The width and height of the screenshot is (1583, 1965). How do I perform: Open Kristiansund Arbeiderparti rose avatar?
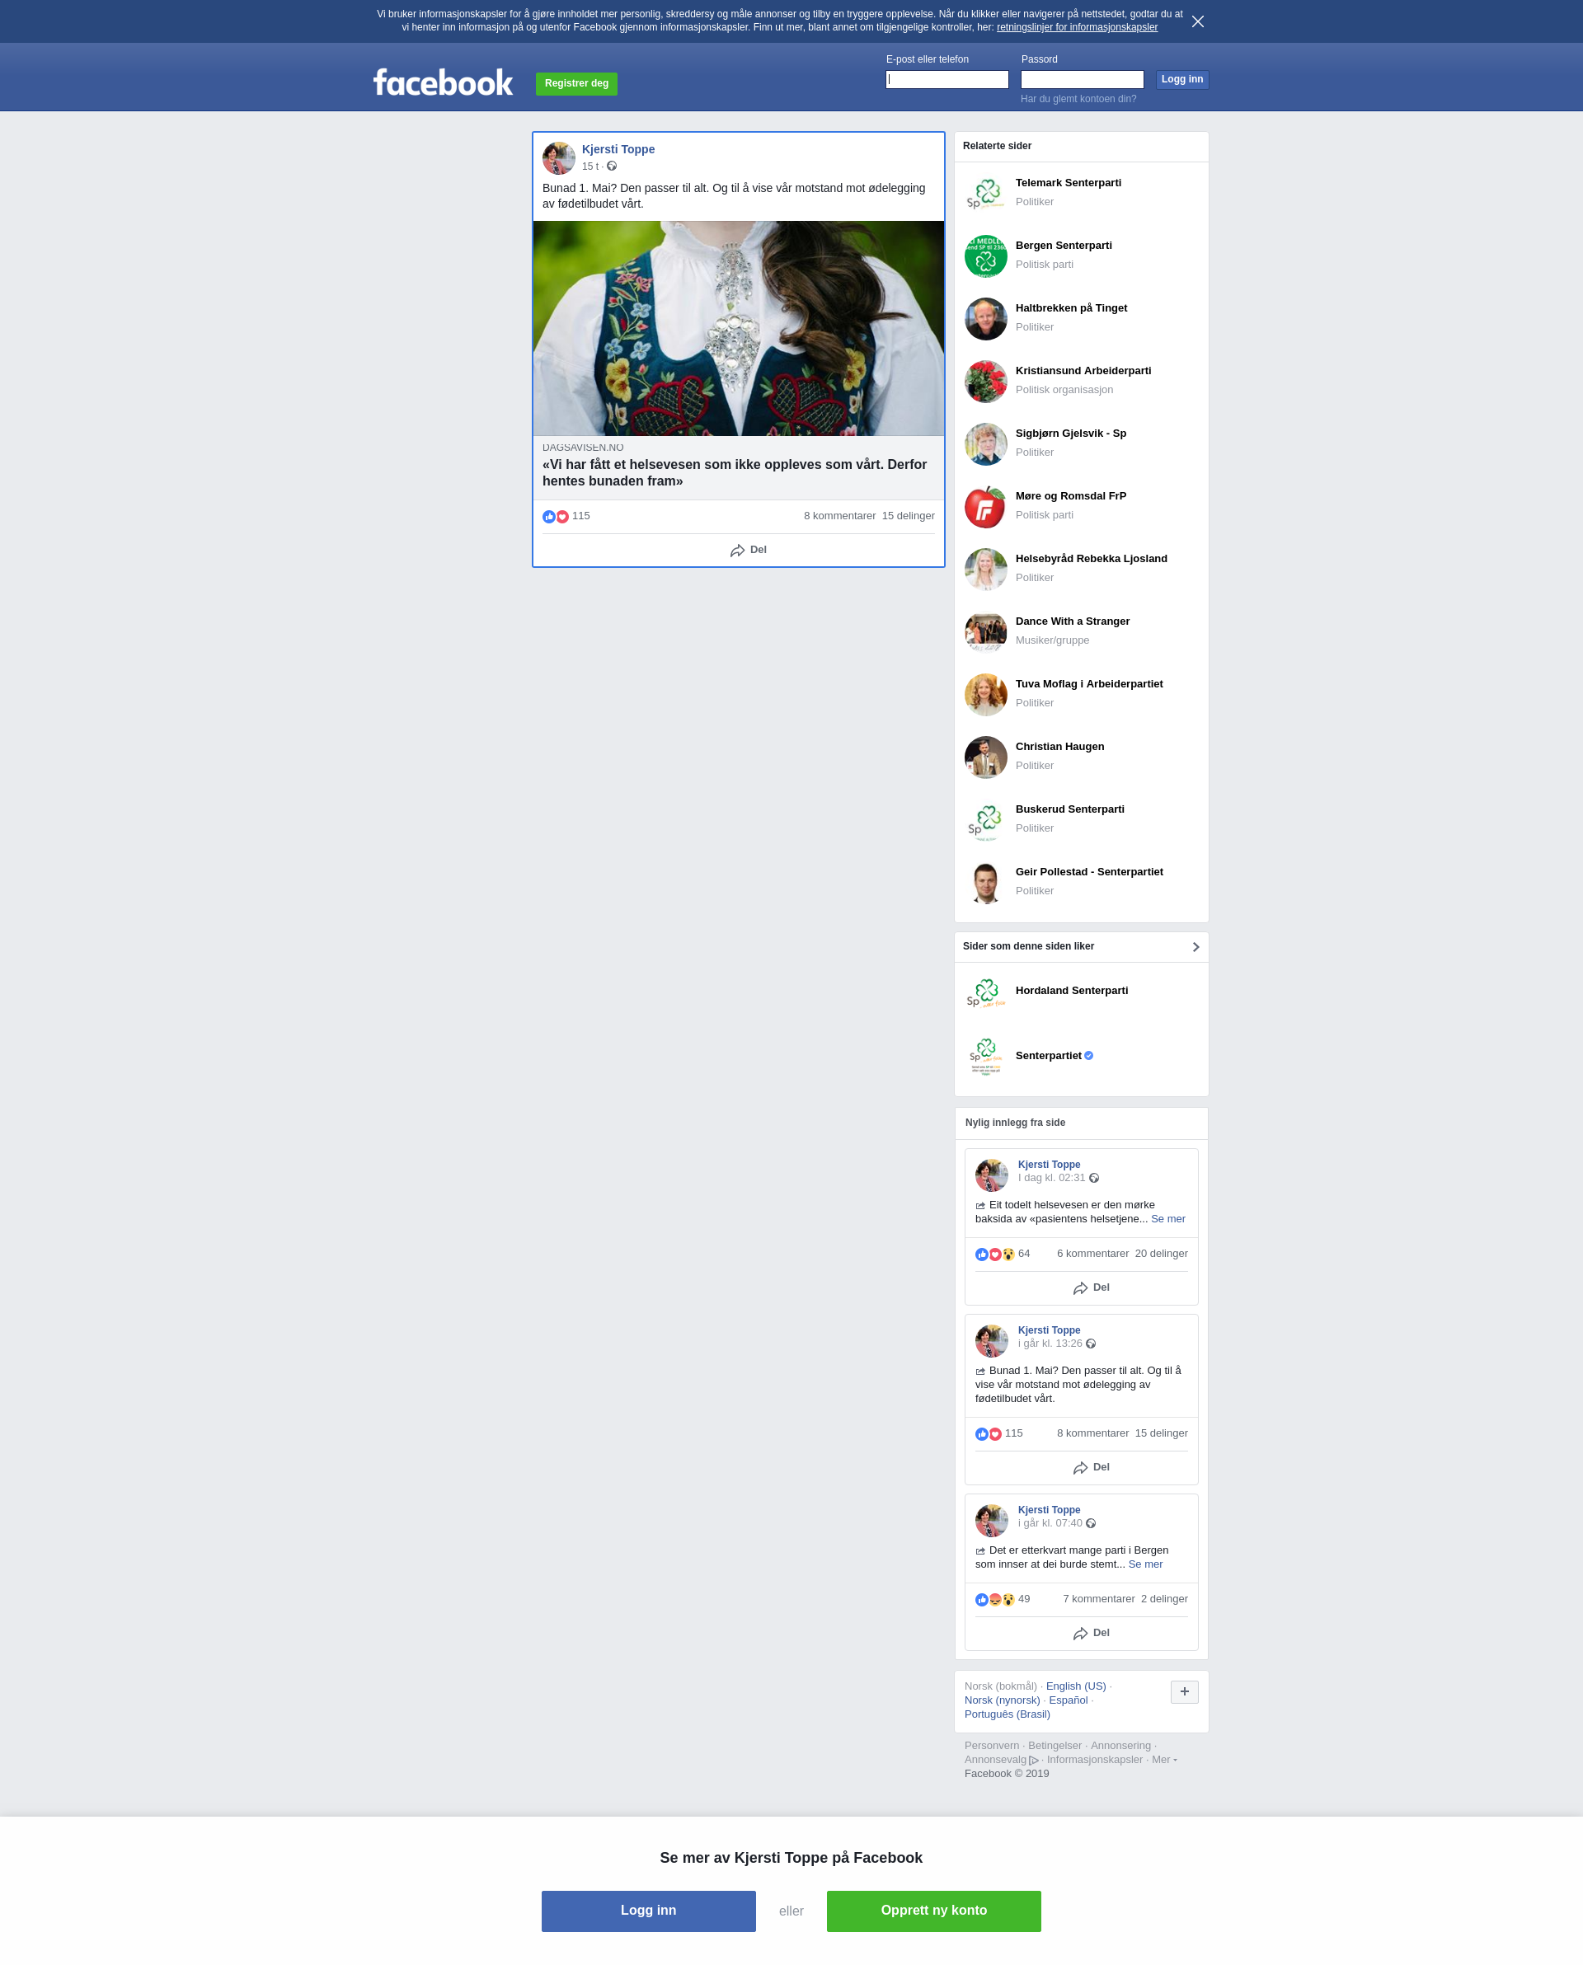986,381
